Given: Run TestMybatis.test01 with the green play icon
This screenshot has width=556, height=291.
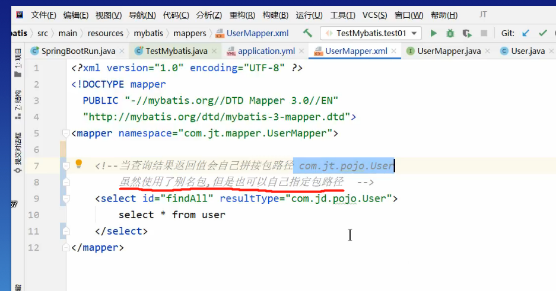Looking at the screenshot, I should tap(433, 33).
